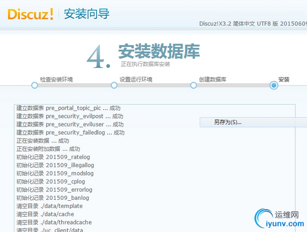
Task: Click the 设置运行环境 step label
Action: (136, 80)
